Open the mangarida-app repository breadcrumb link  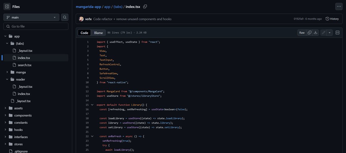point(88,6)
